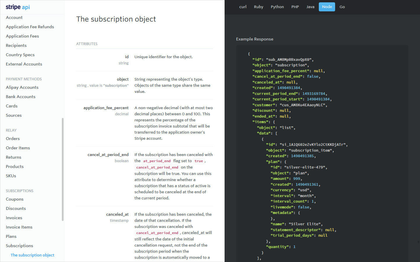The height and width of the screenshot is (262, 420).
Task: Switch to the curl language tab
Action: (x=243, y=7)
